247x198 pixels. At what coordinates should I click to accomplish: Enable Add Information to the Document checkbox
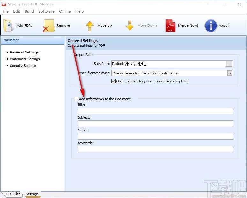pos(76,99)
